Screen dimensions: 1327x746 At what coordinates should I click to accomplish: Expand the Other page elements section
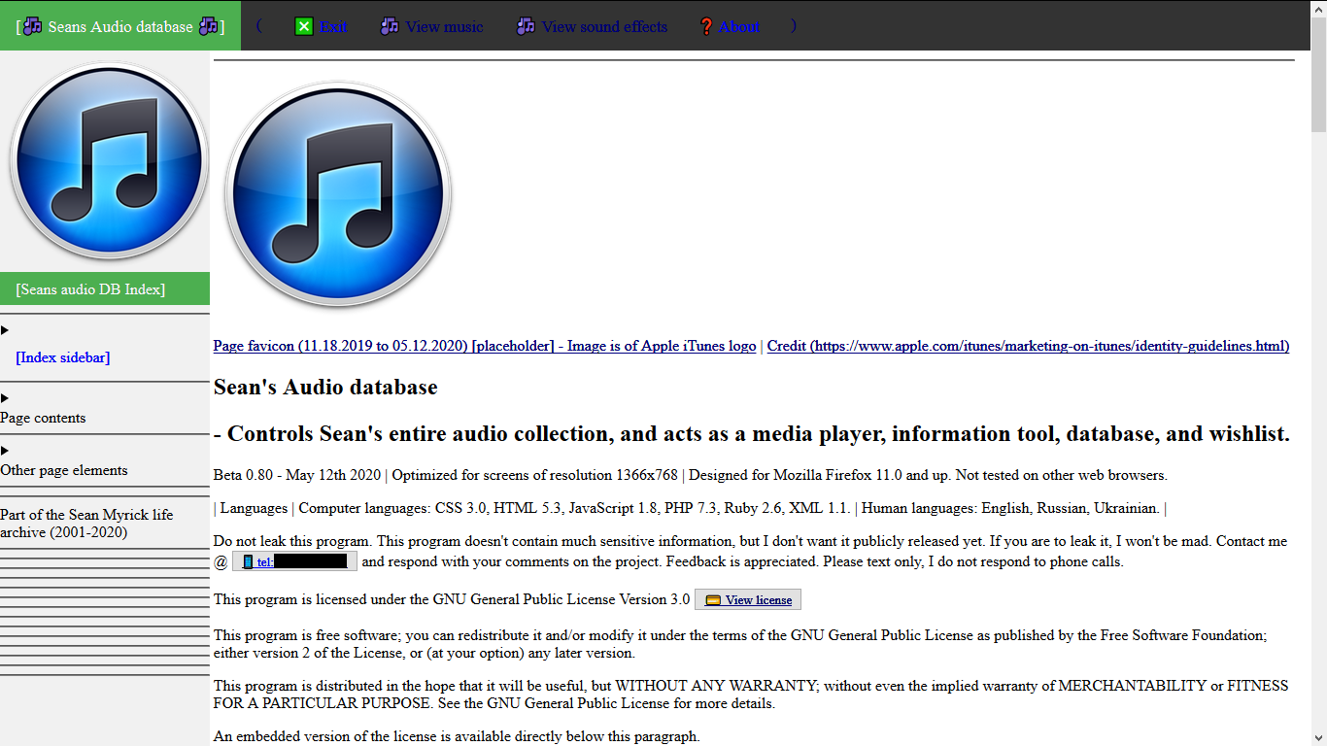[x=5, y=451]
